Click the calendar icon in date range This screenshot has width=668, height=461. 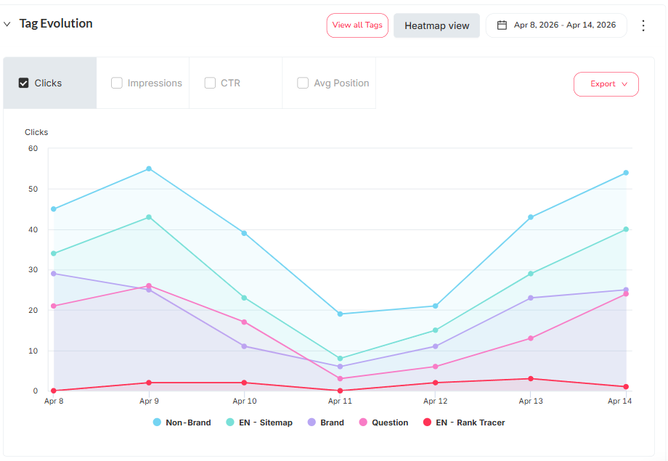502,25
